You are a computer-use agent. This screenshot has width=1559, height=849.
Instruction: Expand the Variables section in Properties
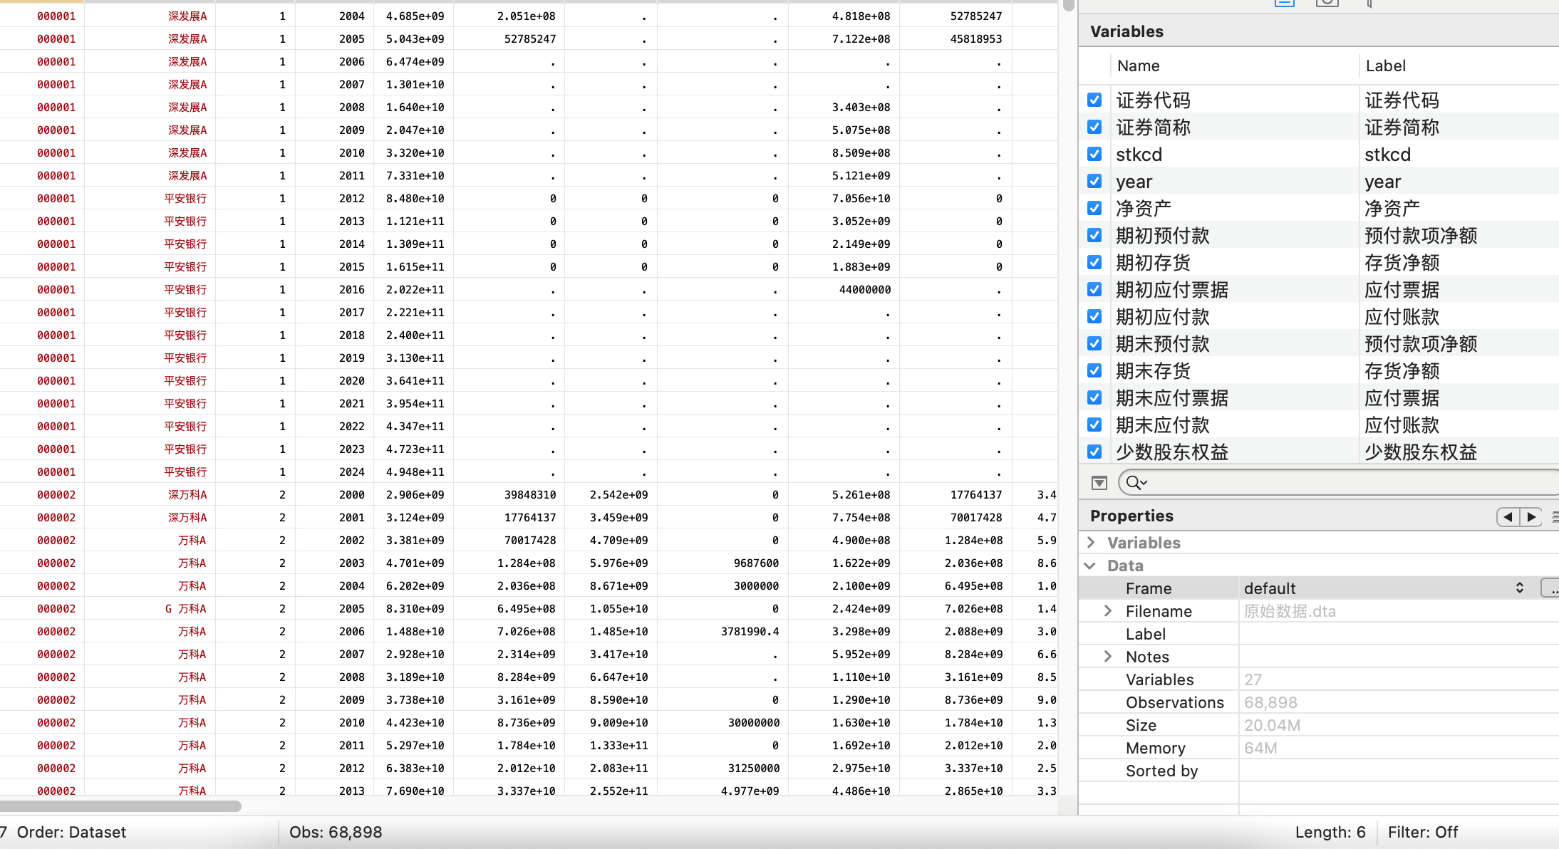[1091, 543]
